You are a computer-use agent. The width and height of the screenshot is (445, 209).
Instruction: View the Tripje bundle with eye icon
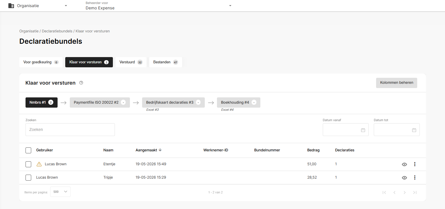click(x=404, y=178)
